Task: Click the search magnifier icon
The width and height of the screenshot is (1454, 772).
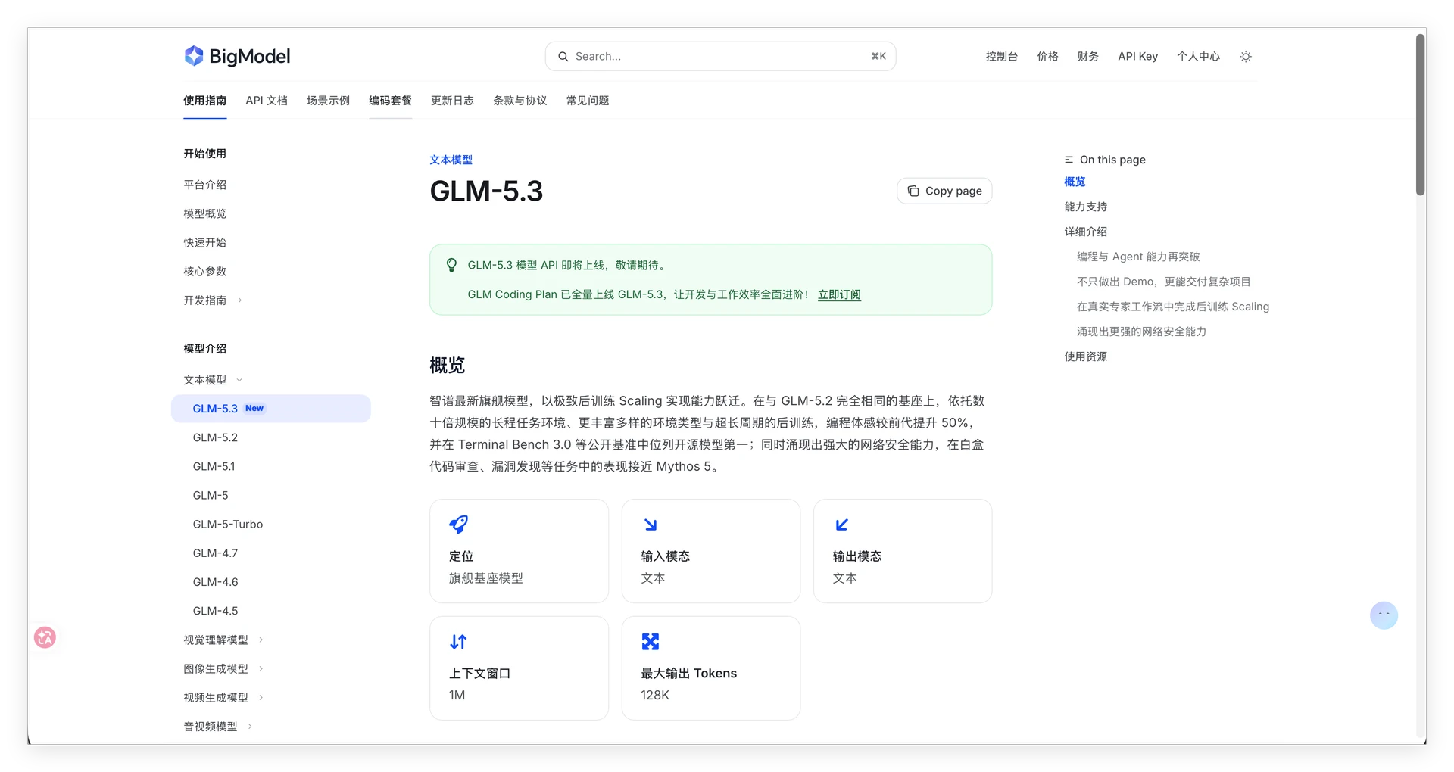Action: [x=563, y=57]
